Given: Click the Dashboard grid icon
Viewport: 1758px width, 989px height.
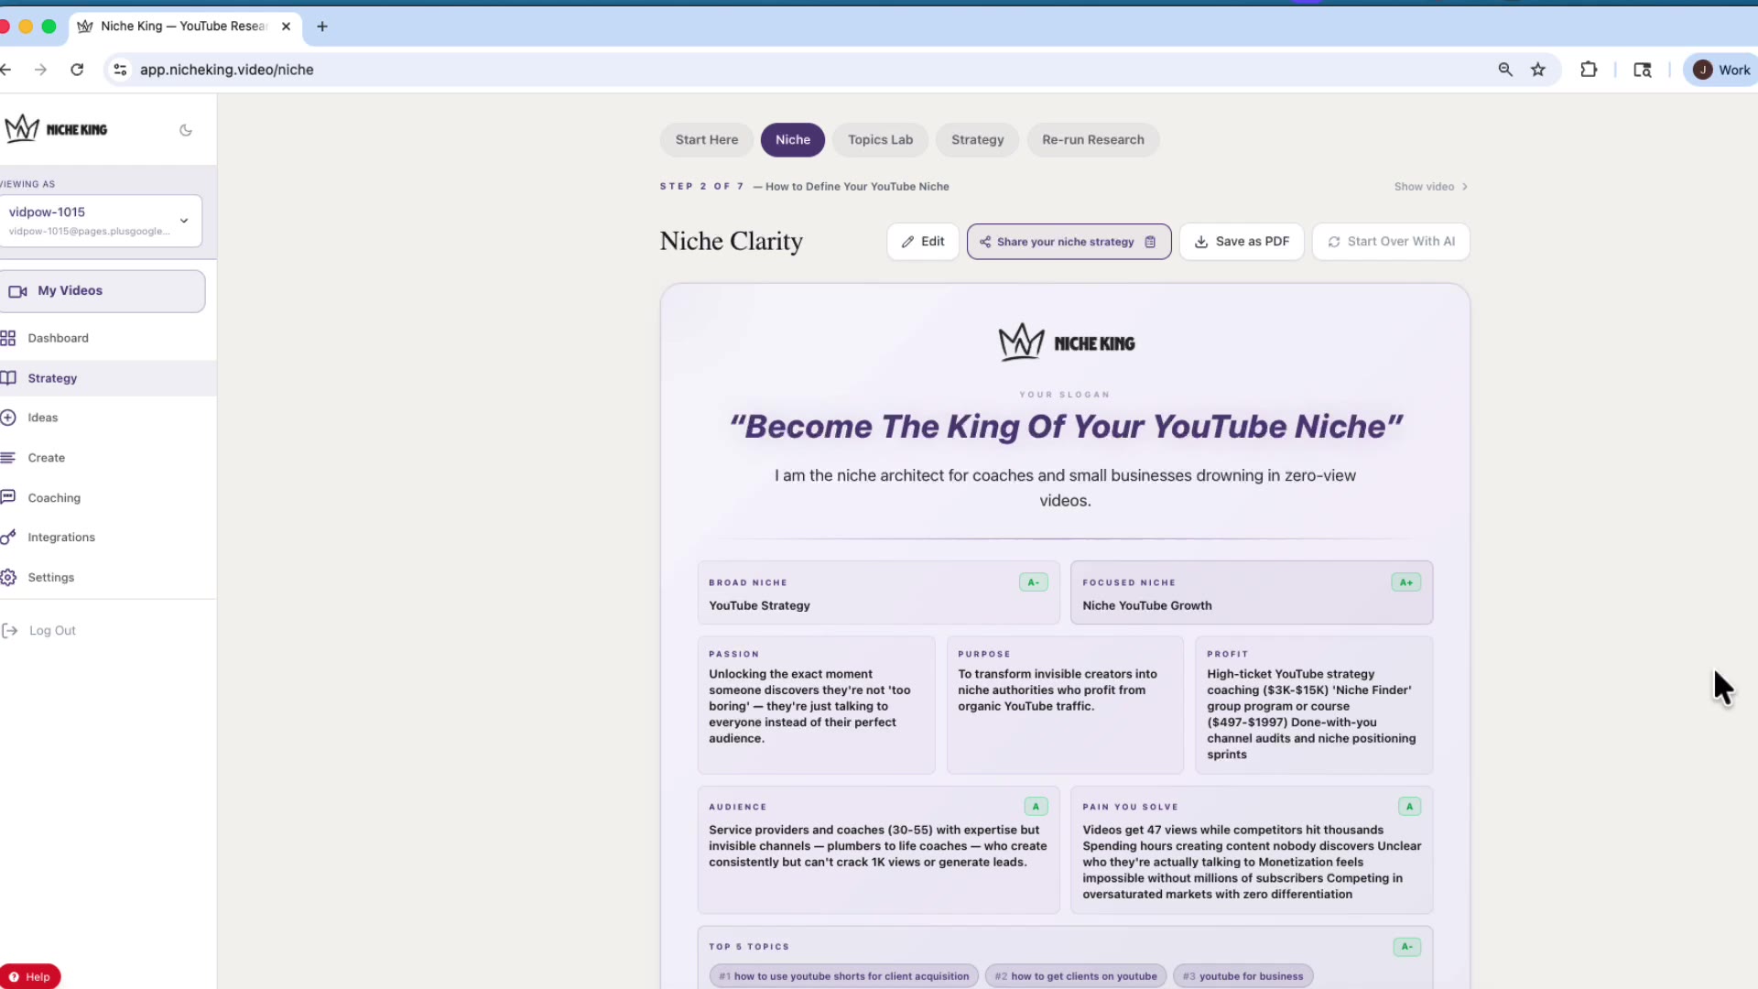Looking at the screenshot, I should 8,338.
